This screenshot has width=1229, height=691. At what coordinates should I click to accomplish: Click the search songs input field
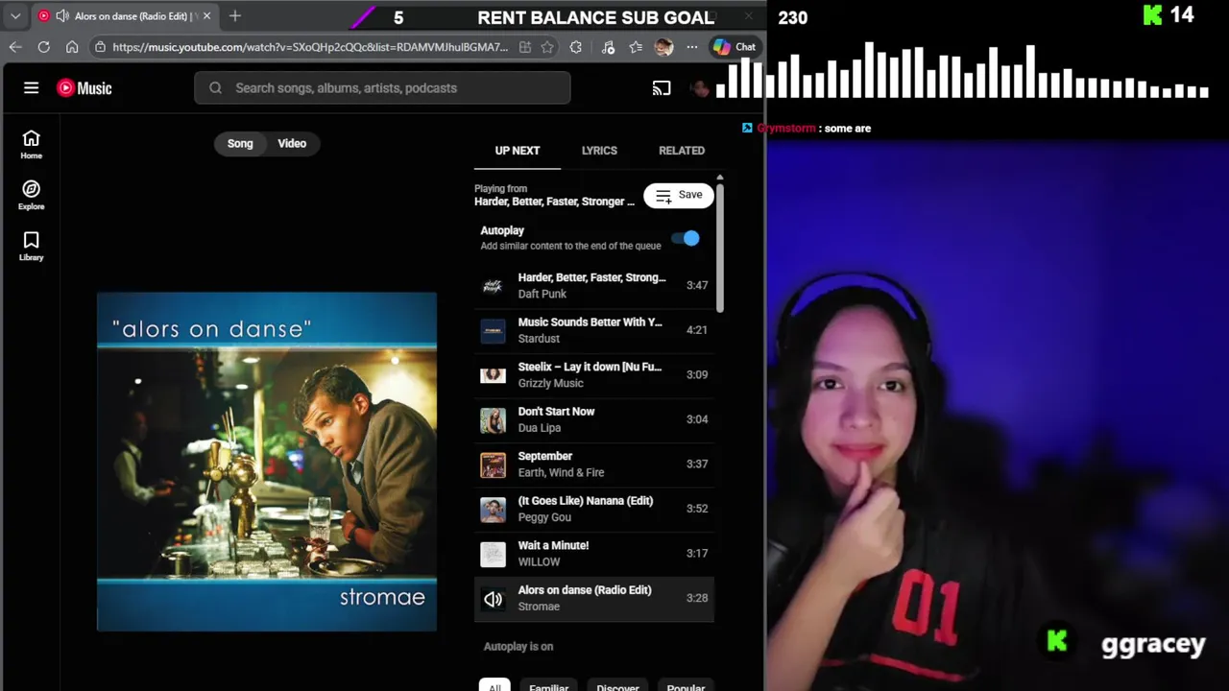(x=382, y=87)
